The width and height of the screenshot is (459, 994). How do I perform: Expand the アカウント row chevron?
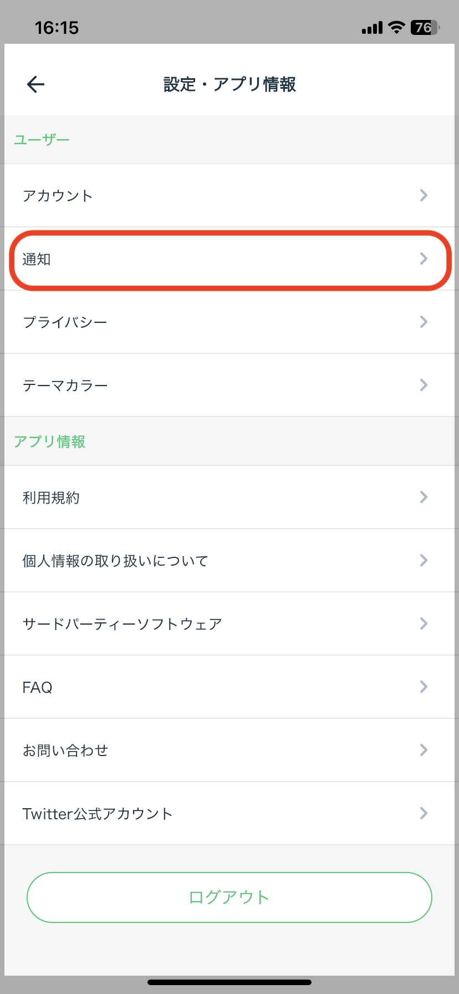click(424, 195)
